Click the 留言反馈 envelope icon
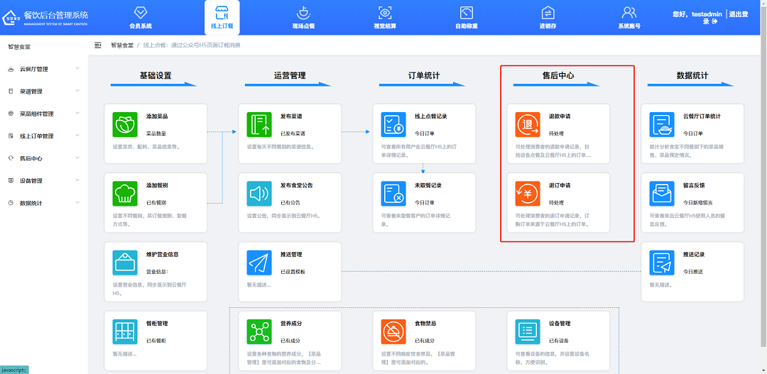767x374 pixels. point(662,193)
